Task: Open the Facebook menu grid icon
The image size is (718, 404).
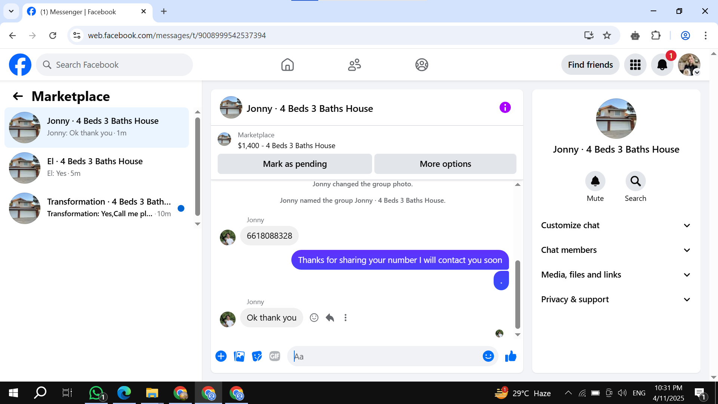Action: [x=635, y=65]
